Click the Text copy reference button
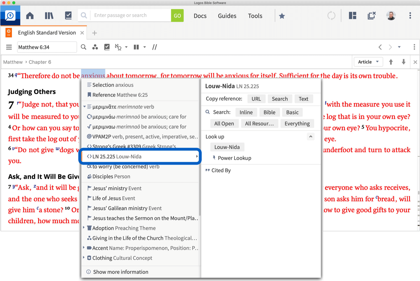This screenshot has height=281, width=420. (303, 99)
